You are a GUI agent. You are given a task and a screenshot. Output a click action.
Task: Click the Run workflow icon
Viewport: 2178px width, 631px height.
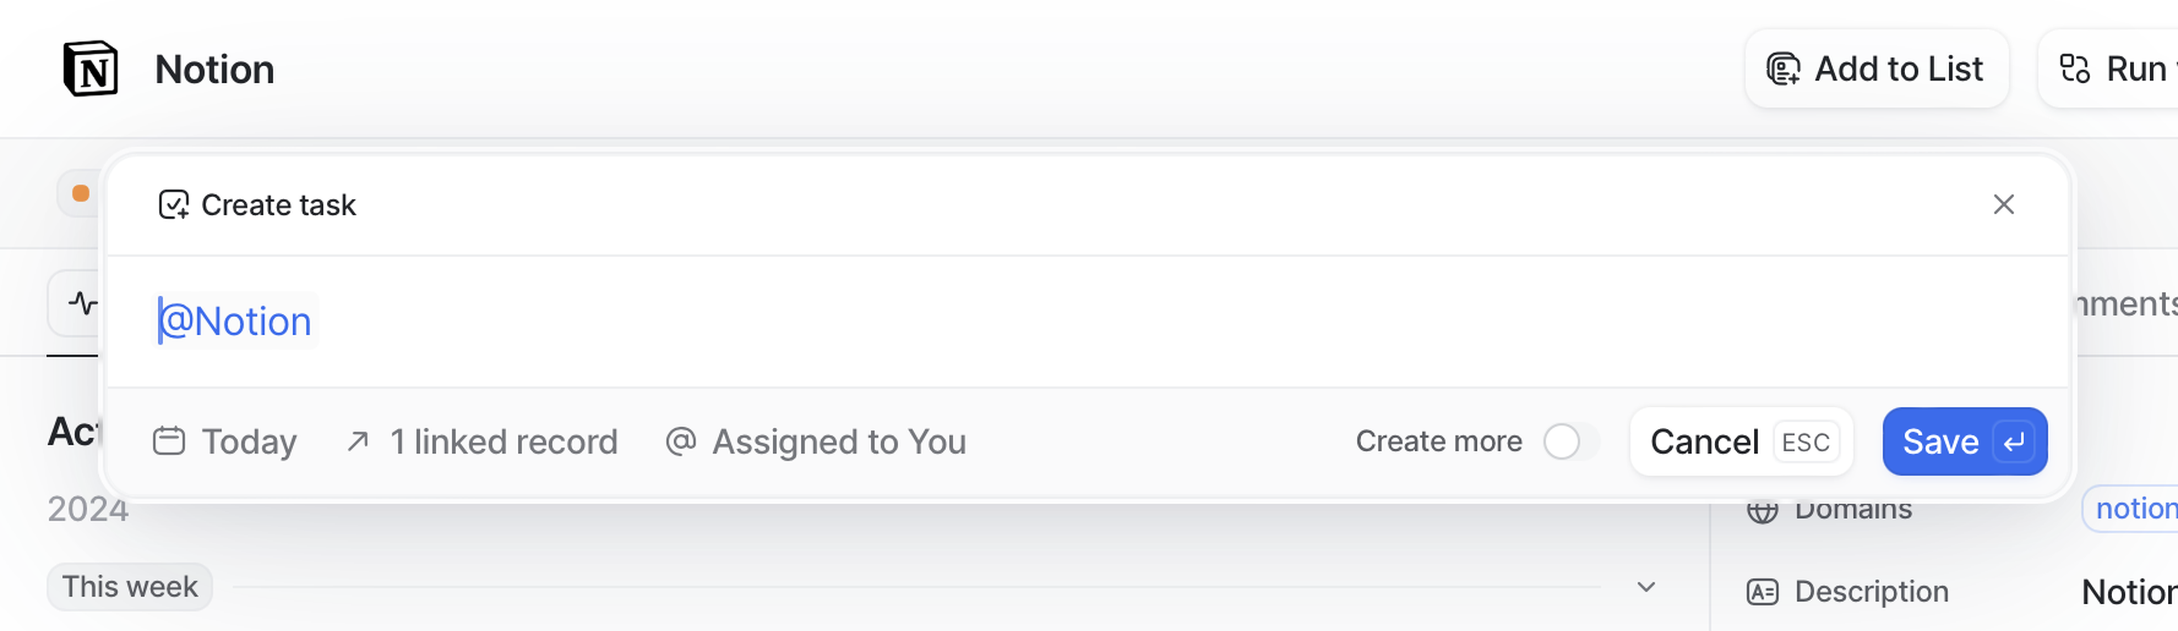point(2074,69)
